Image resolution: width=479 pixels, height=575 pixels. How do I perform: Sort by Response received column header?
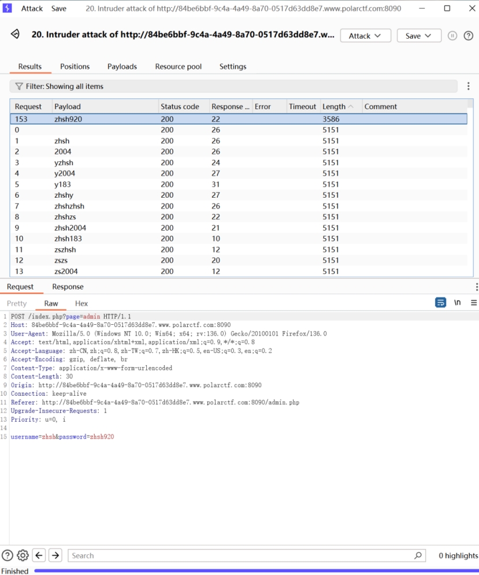[231, 106]
